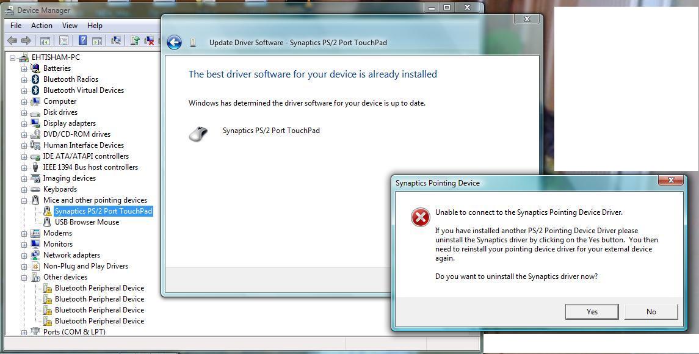Open the Action menu
Screen dimensions: 699x354
pos(42,26)
